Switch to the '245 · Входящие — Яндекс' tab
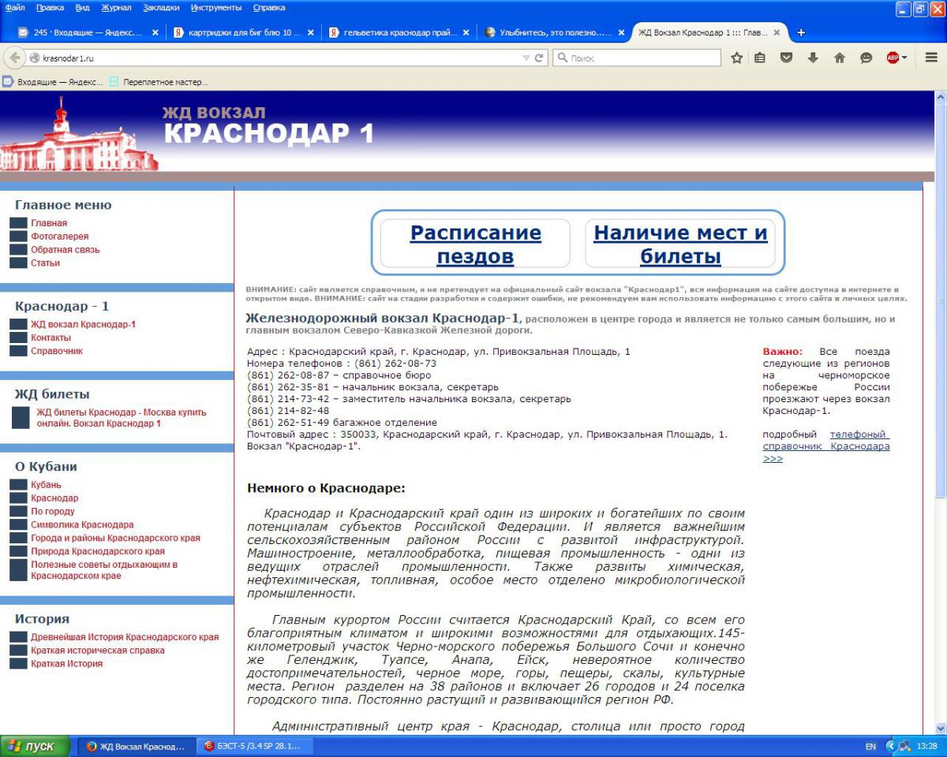The height and width of the screenshot is (757, 947). click(88, 33)
